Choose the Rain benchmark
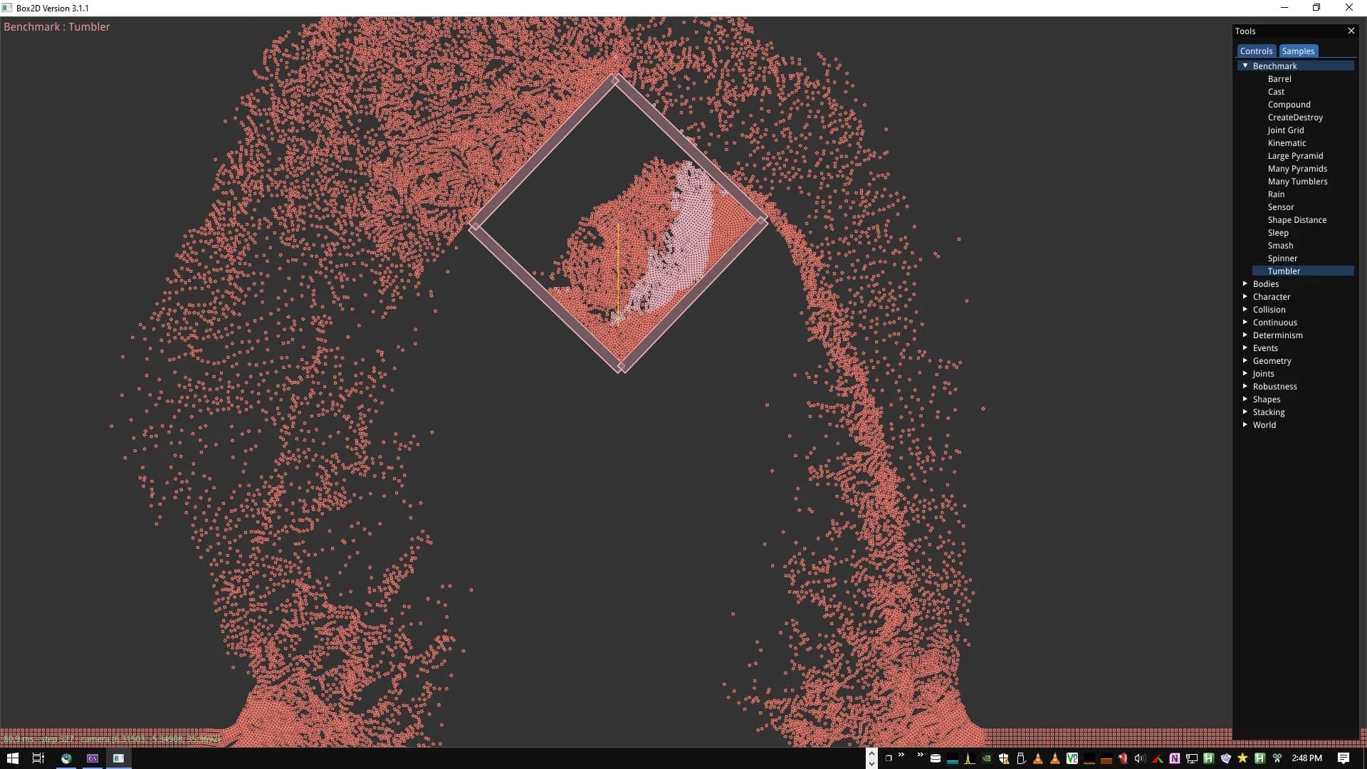 pyautogui.click(x=1276, y=194)
